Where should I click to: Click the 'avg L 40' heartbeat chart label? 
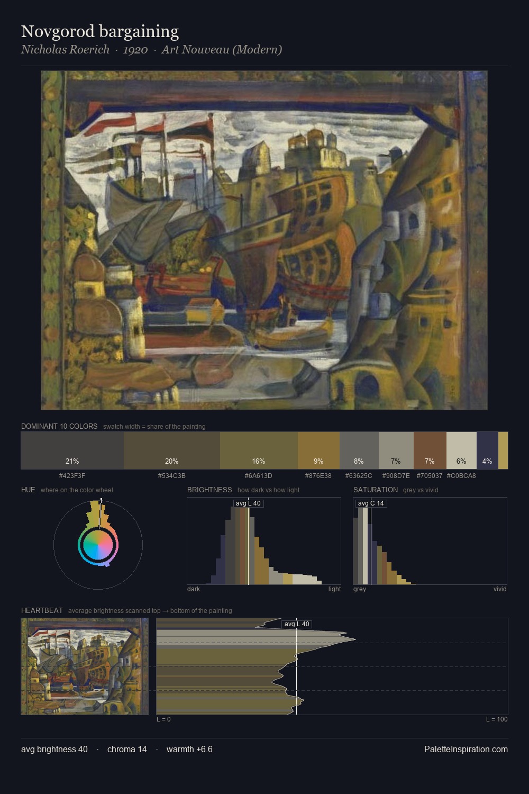tap(297, 624)
